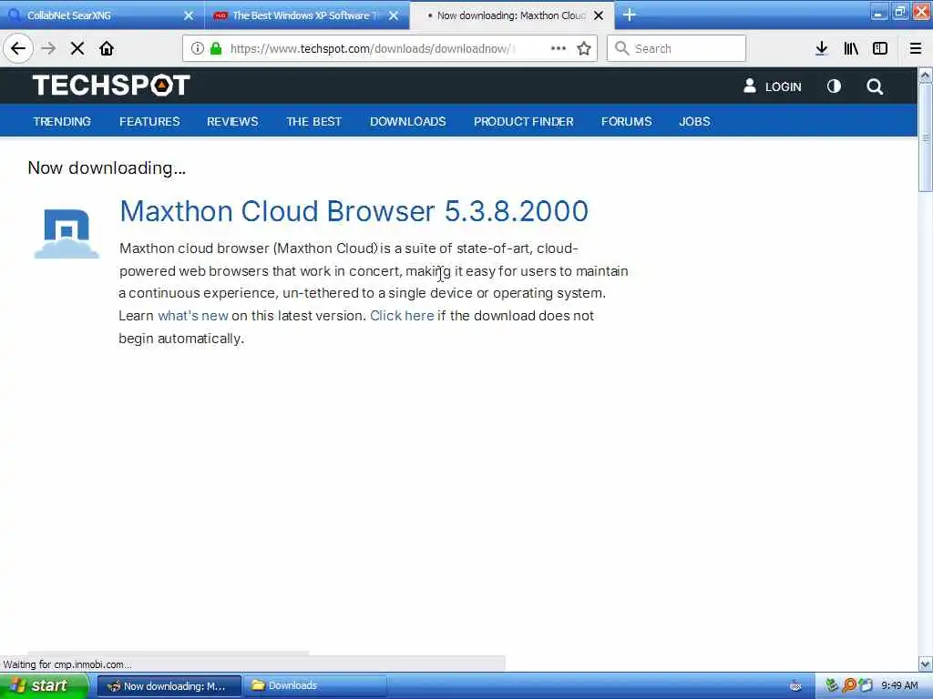Open the Windows start menu

tap(44, 686)
